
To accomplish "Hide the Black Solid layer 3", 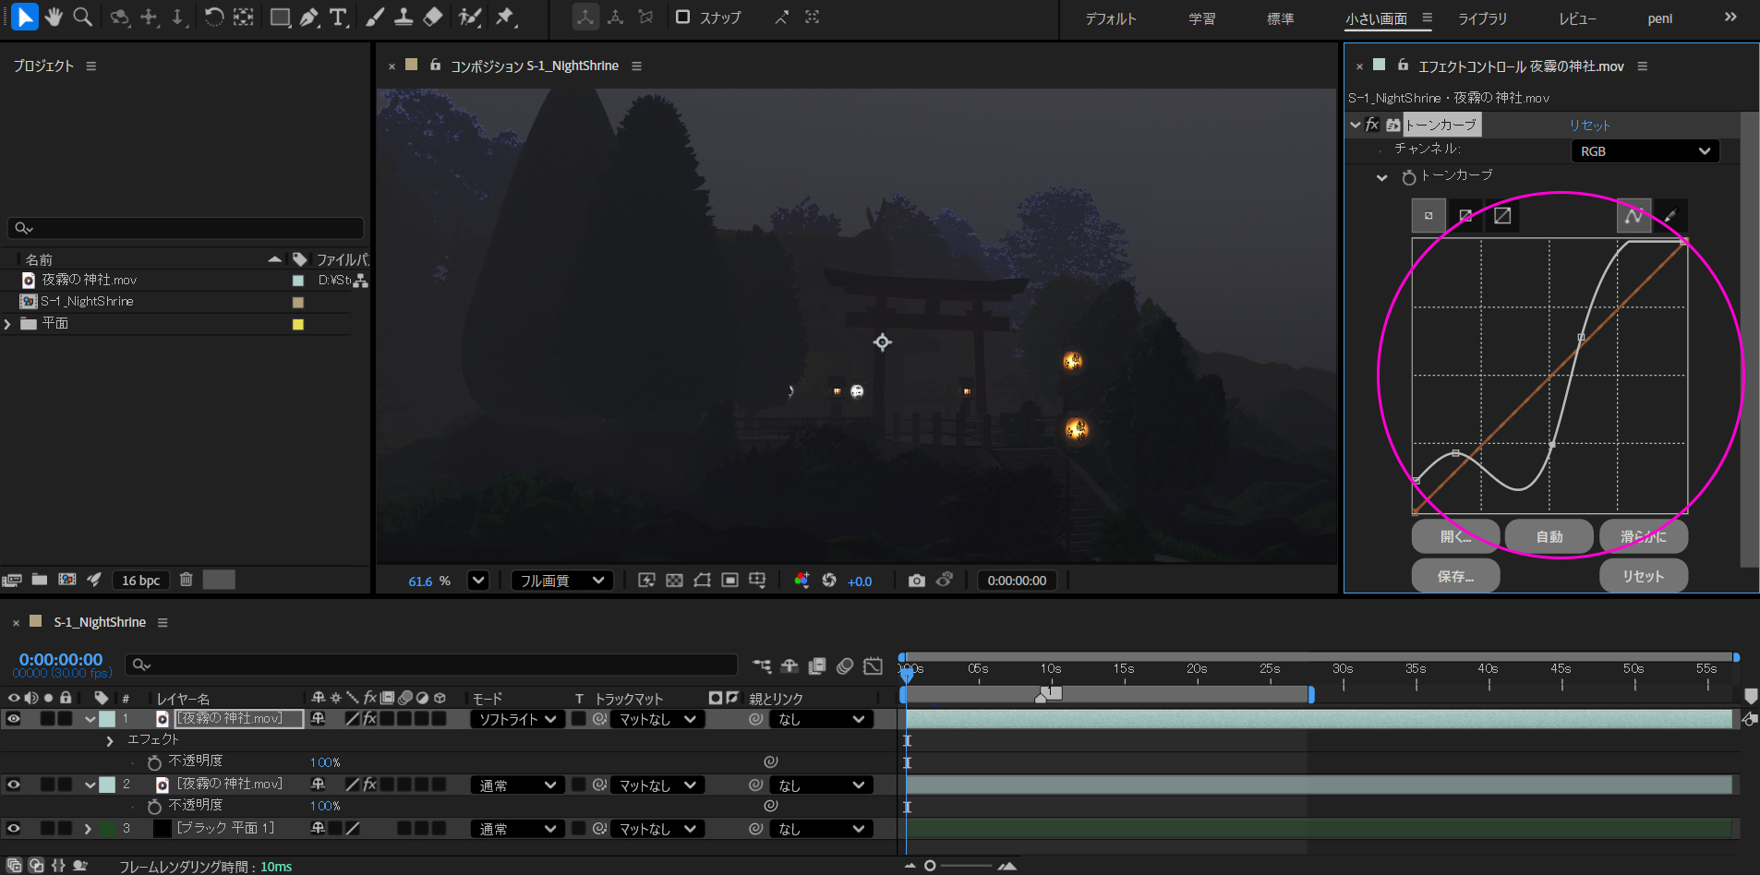I will (14, 829).
